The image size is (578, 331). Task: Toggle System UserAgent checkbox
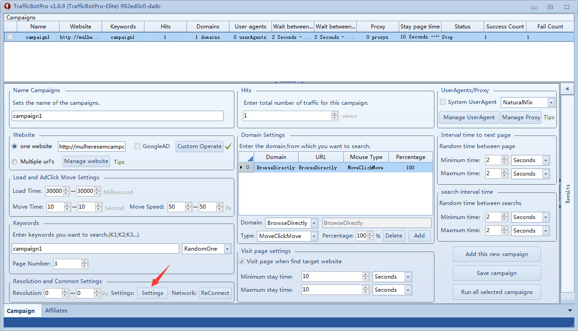point(443,103)
